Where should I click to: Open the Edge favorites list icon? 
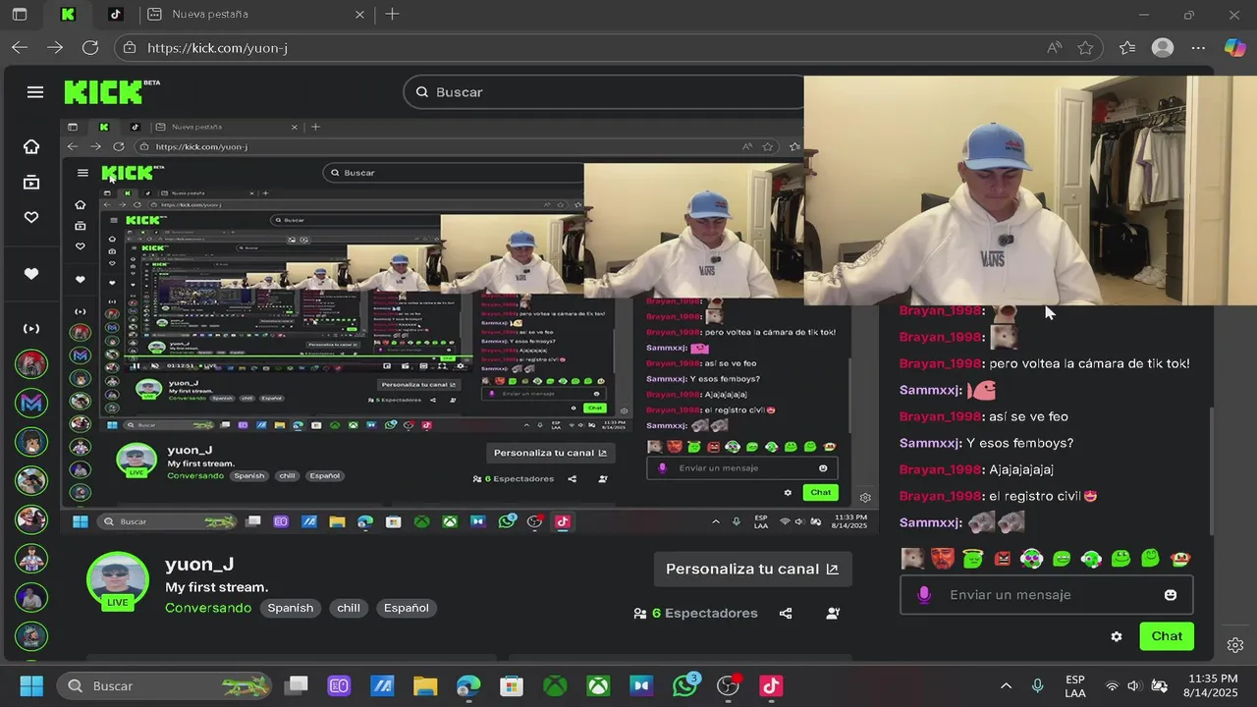(x=1127, y=47)
